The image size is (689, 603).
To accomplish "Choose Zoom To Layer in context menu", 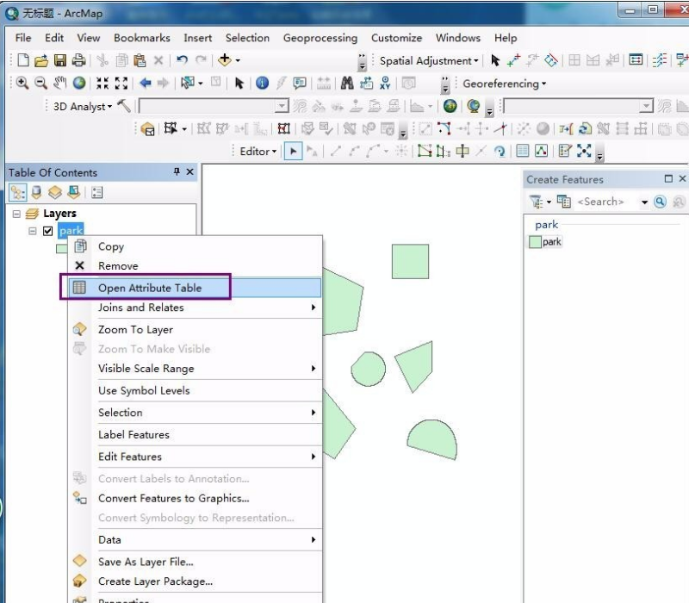I will 195,329.
